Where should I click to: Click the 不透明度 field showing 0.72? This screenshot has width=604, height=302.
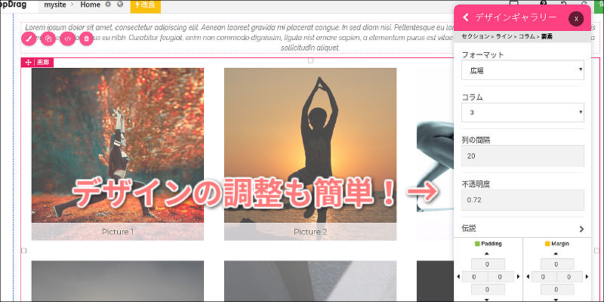(x=522, y=200)
